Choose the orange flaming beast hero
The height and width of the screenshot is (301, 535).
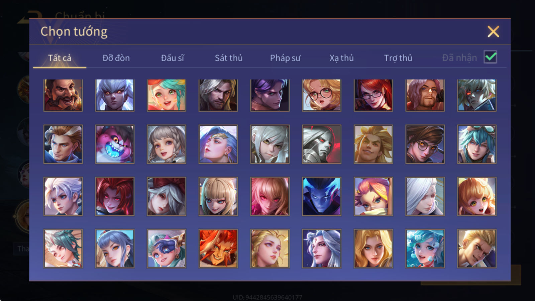pyautogui.click(x=218, y=248)
